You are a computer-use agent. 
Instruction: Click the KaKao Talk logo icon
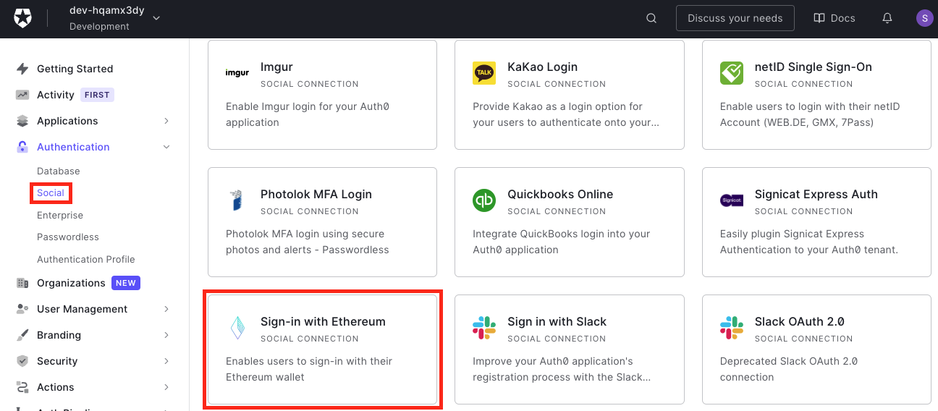tap(484, 73)
